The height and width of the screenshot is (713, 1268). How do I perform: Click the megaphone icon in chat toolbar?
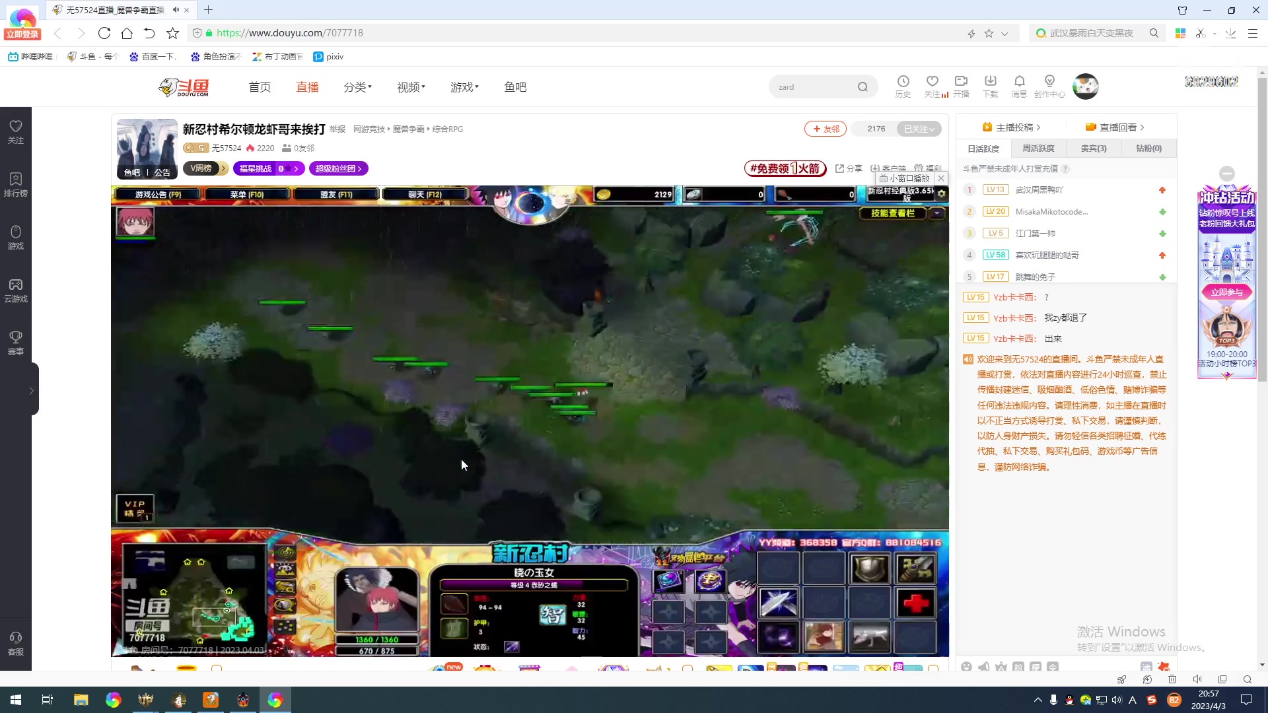pos(983,667)
